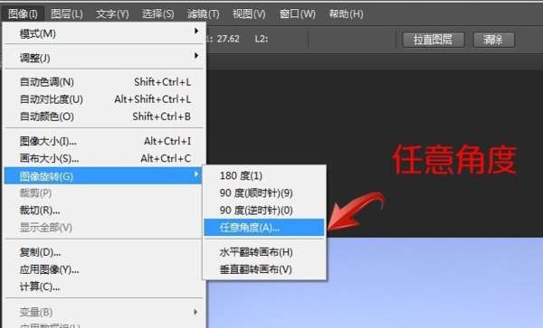Choose 180 度(1) rotation
Viewport: 543px width, 328px height.
click(x=264, y=175)
